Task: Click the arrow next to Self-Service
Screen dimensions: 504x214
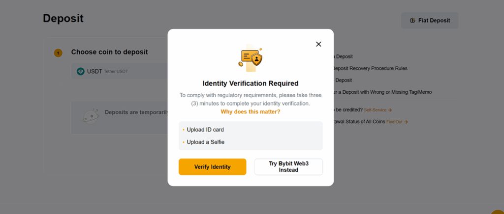Action: (x=390, y=110)
